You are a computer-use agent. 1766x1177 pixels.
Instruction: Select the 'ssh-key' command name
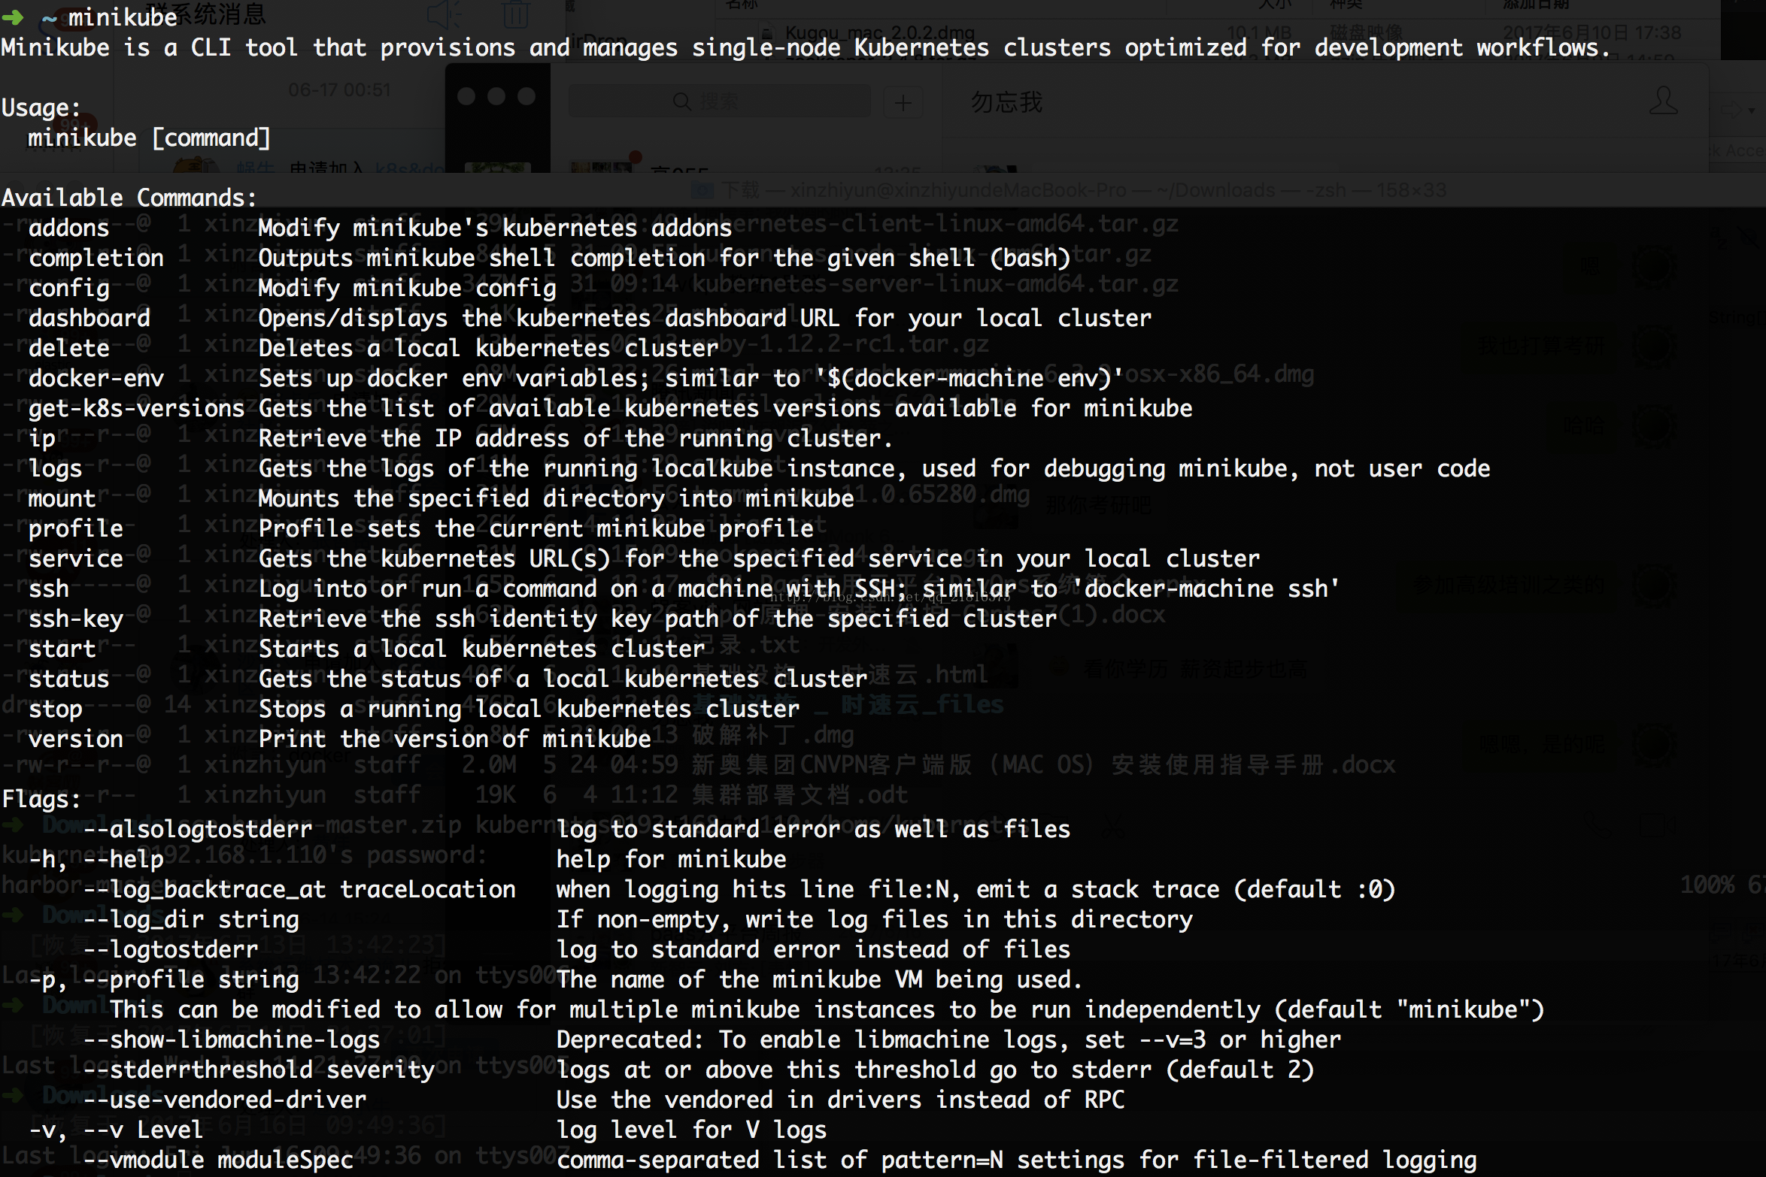75,619
